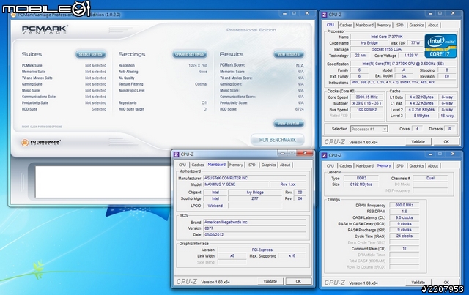Click the HDD Suite target setting row
This screenshot has width=469, height=295.
[x=163, y=109]
